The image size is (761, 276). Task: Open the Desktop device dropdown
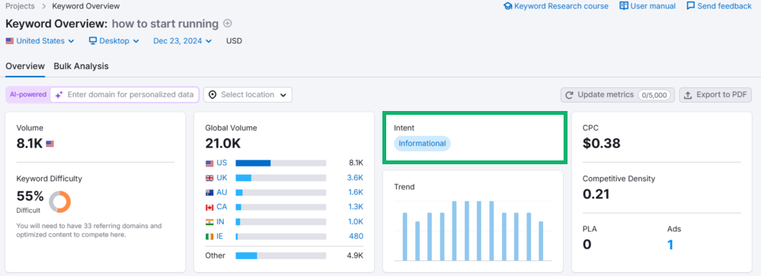[114, 41]
